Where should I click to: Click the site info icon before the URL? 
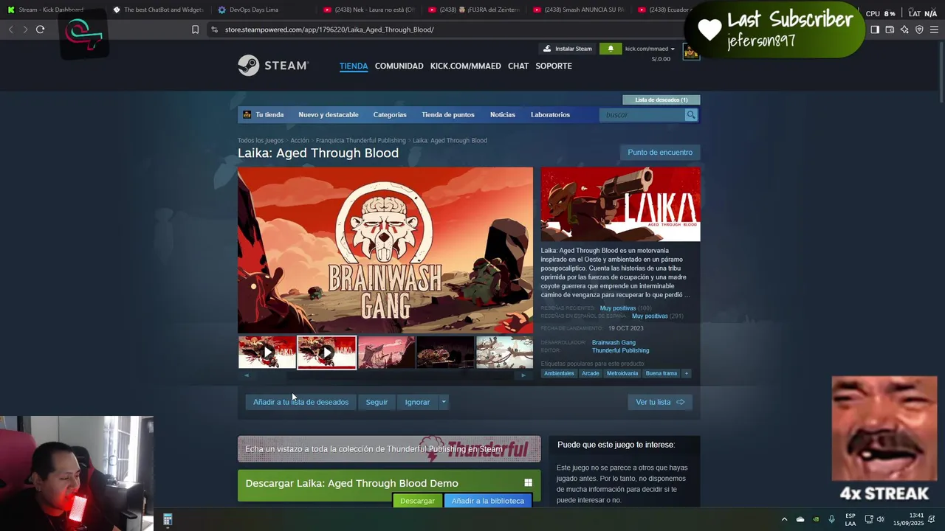214,29
